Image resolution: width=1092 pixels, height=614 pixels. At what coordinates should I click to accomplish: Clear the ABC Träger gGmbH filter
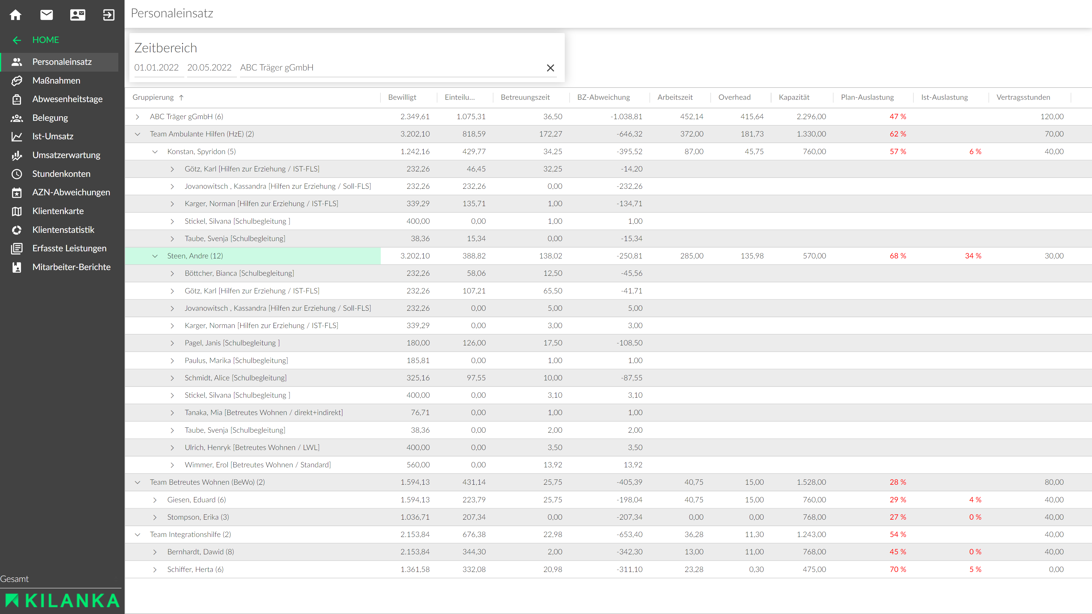pyautogui.click(x=550, y=68)
